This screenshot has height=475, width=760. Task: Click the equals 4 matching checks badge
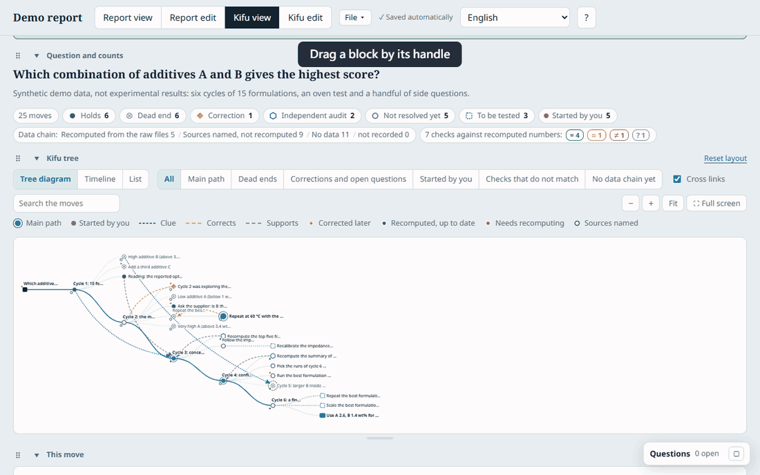(x=574, y=135)
